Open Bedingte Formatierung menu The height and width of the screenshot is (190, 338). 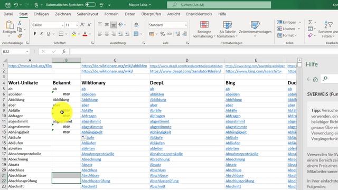[x=204, y=30]
